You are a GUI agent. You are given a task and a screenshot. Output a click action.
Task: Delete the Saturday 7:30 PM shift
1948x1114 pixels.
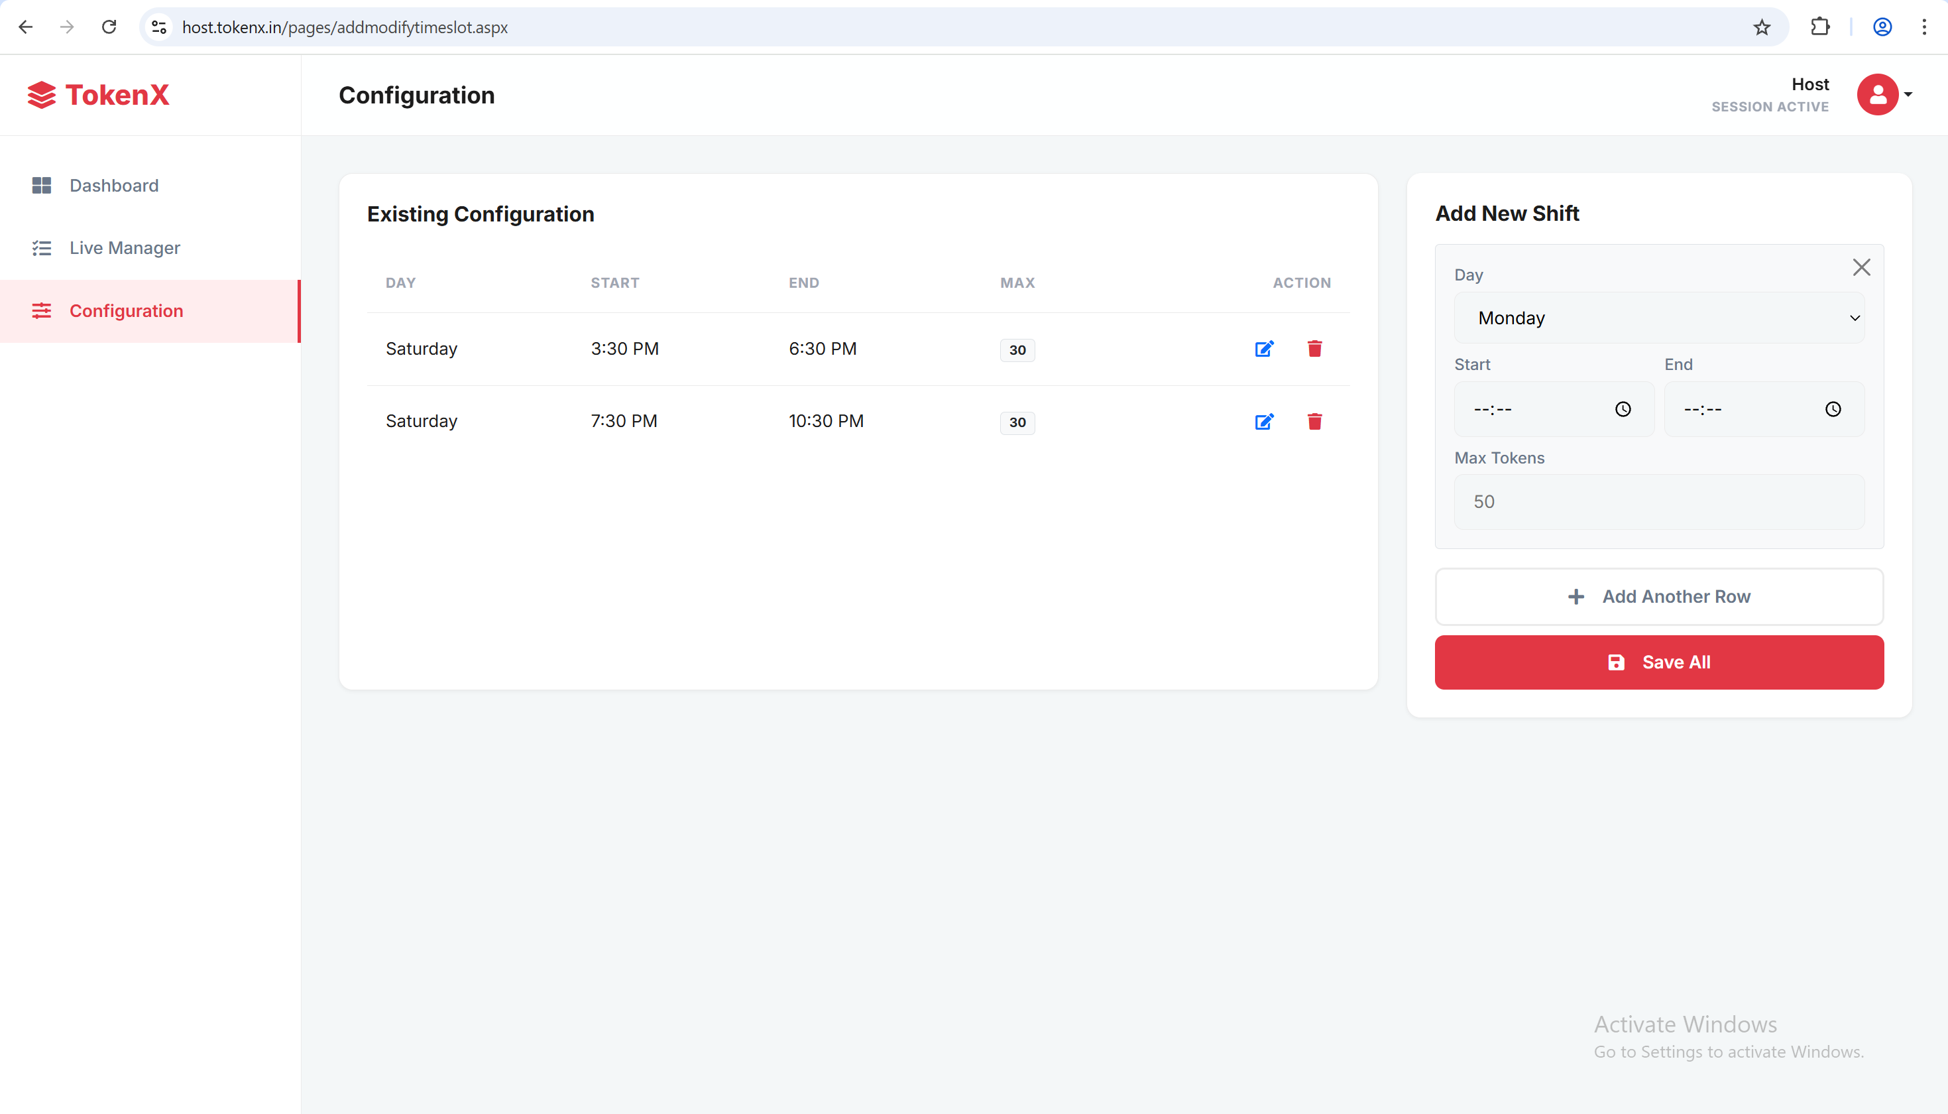pos(1314,422)
